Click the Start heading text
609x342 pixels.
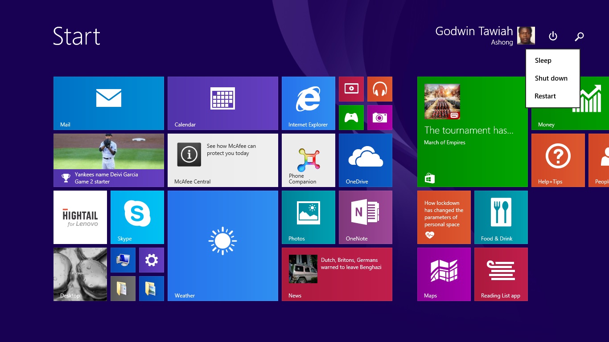click(x=77, y=36)
